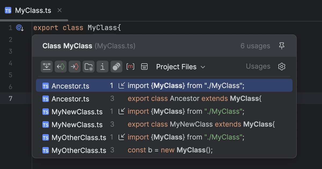This screenshot has width=322, height=169.
Task: Click the TS icon on the MyClass.ts editor tab
Action: point(8,10)
